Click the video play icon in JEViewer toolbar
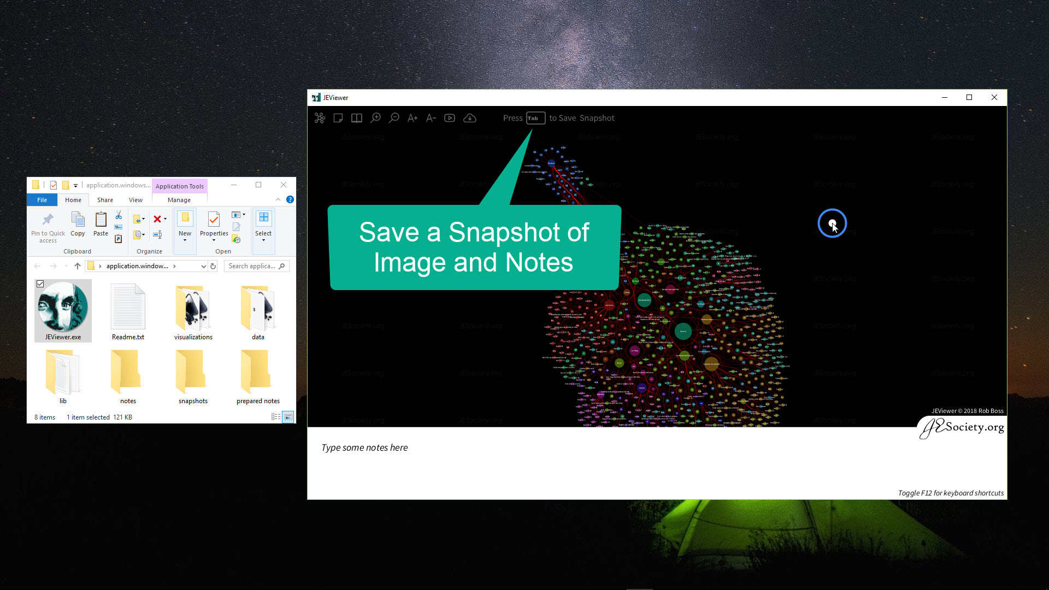Viewport: 1049px width, 590px height. [450, 118]
